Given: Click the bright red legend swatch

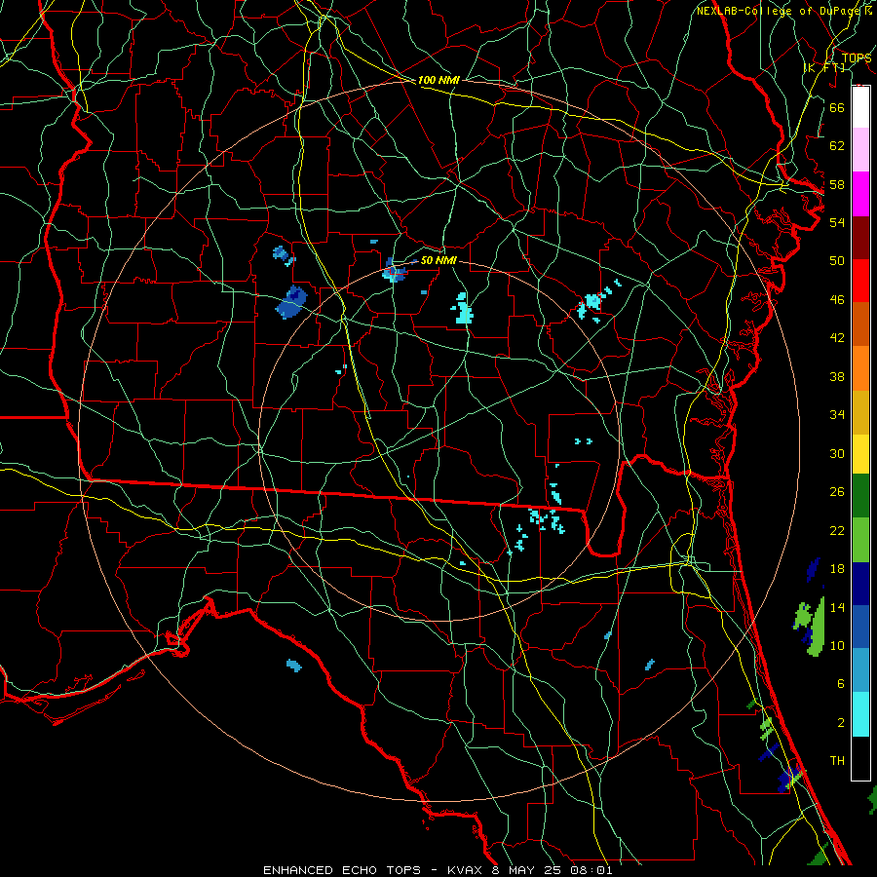Looking at the screenshot, I should [x=860, y=281].
